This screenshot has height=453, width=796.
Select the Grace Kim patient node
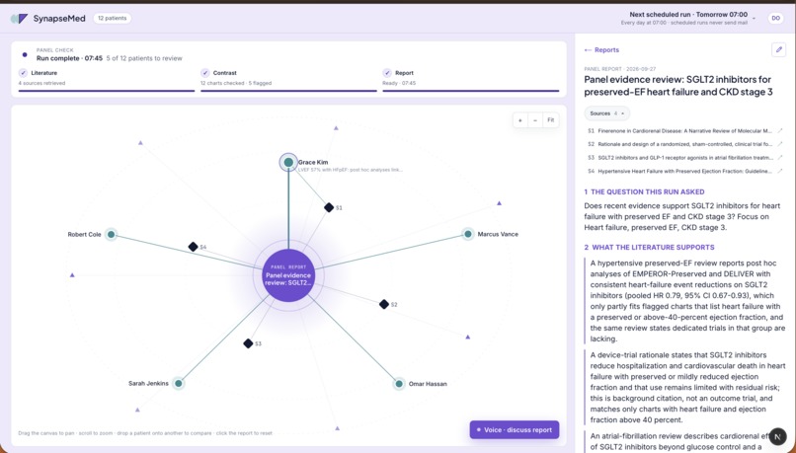click(288, 162)
